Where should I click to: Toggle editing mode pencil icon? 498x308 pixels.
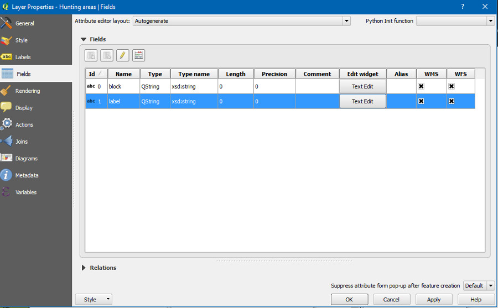tap(123, 55)
